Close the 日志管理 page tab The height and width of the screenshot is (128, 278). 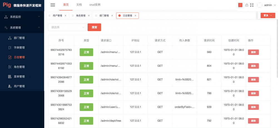pos(135,16)
